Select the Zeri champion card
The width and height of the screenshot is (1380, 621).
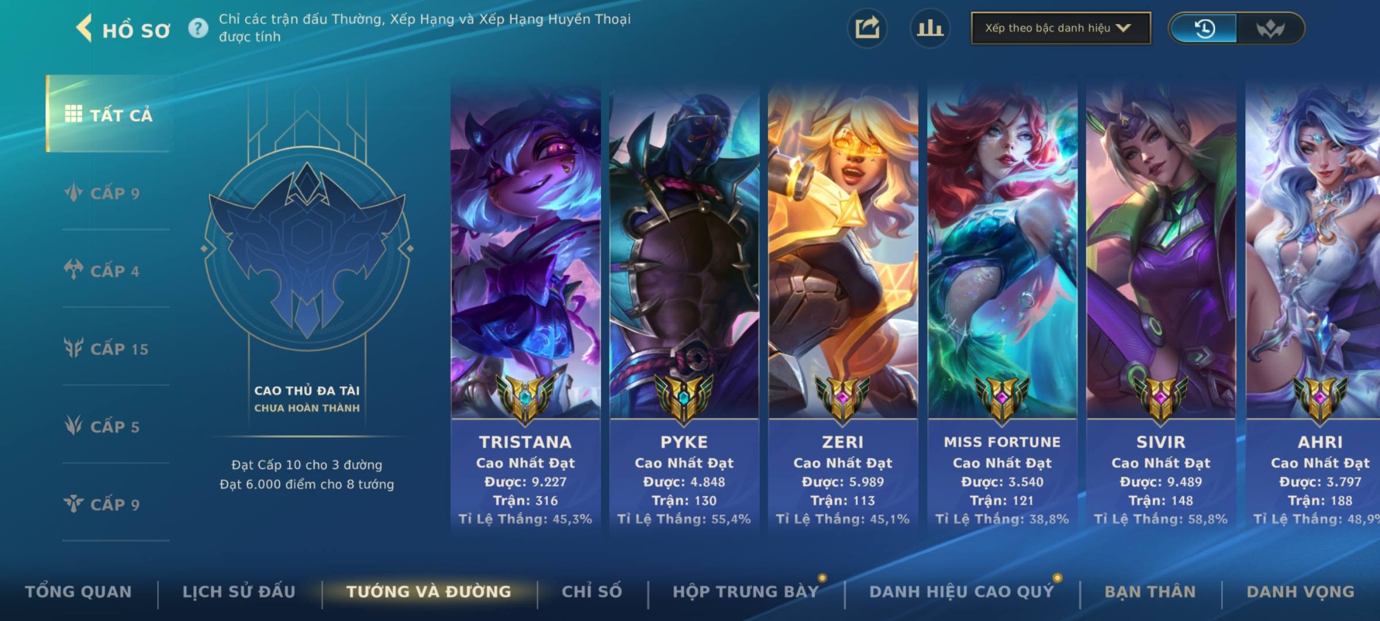[843, 308]
